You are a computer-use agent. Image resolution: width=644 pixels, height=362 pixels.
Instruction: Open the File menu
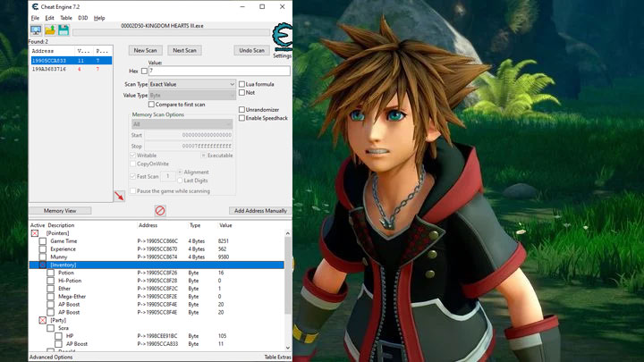click(x=35, y=18)
